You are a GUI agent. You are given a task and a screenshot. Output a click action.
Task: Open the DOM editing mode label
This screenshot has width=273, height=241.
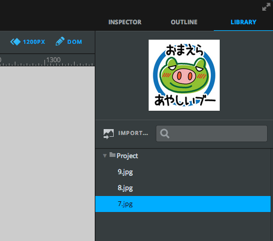pos(75,42)
